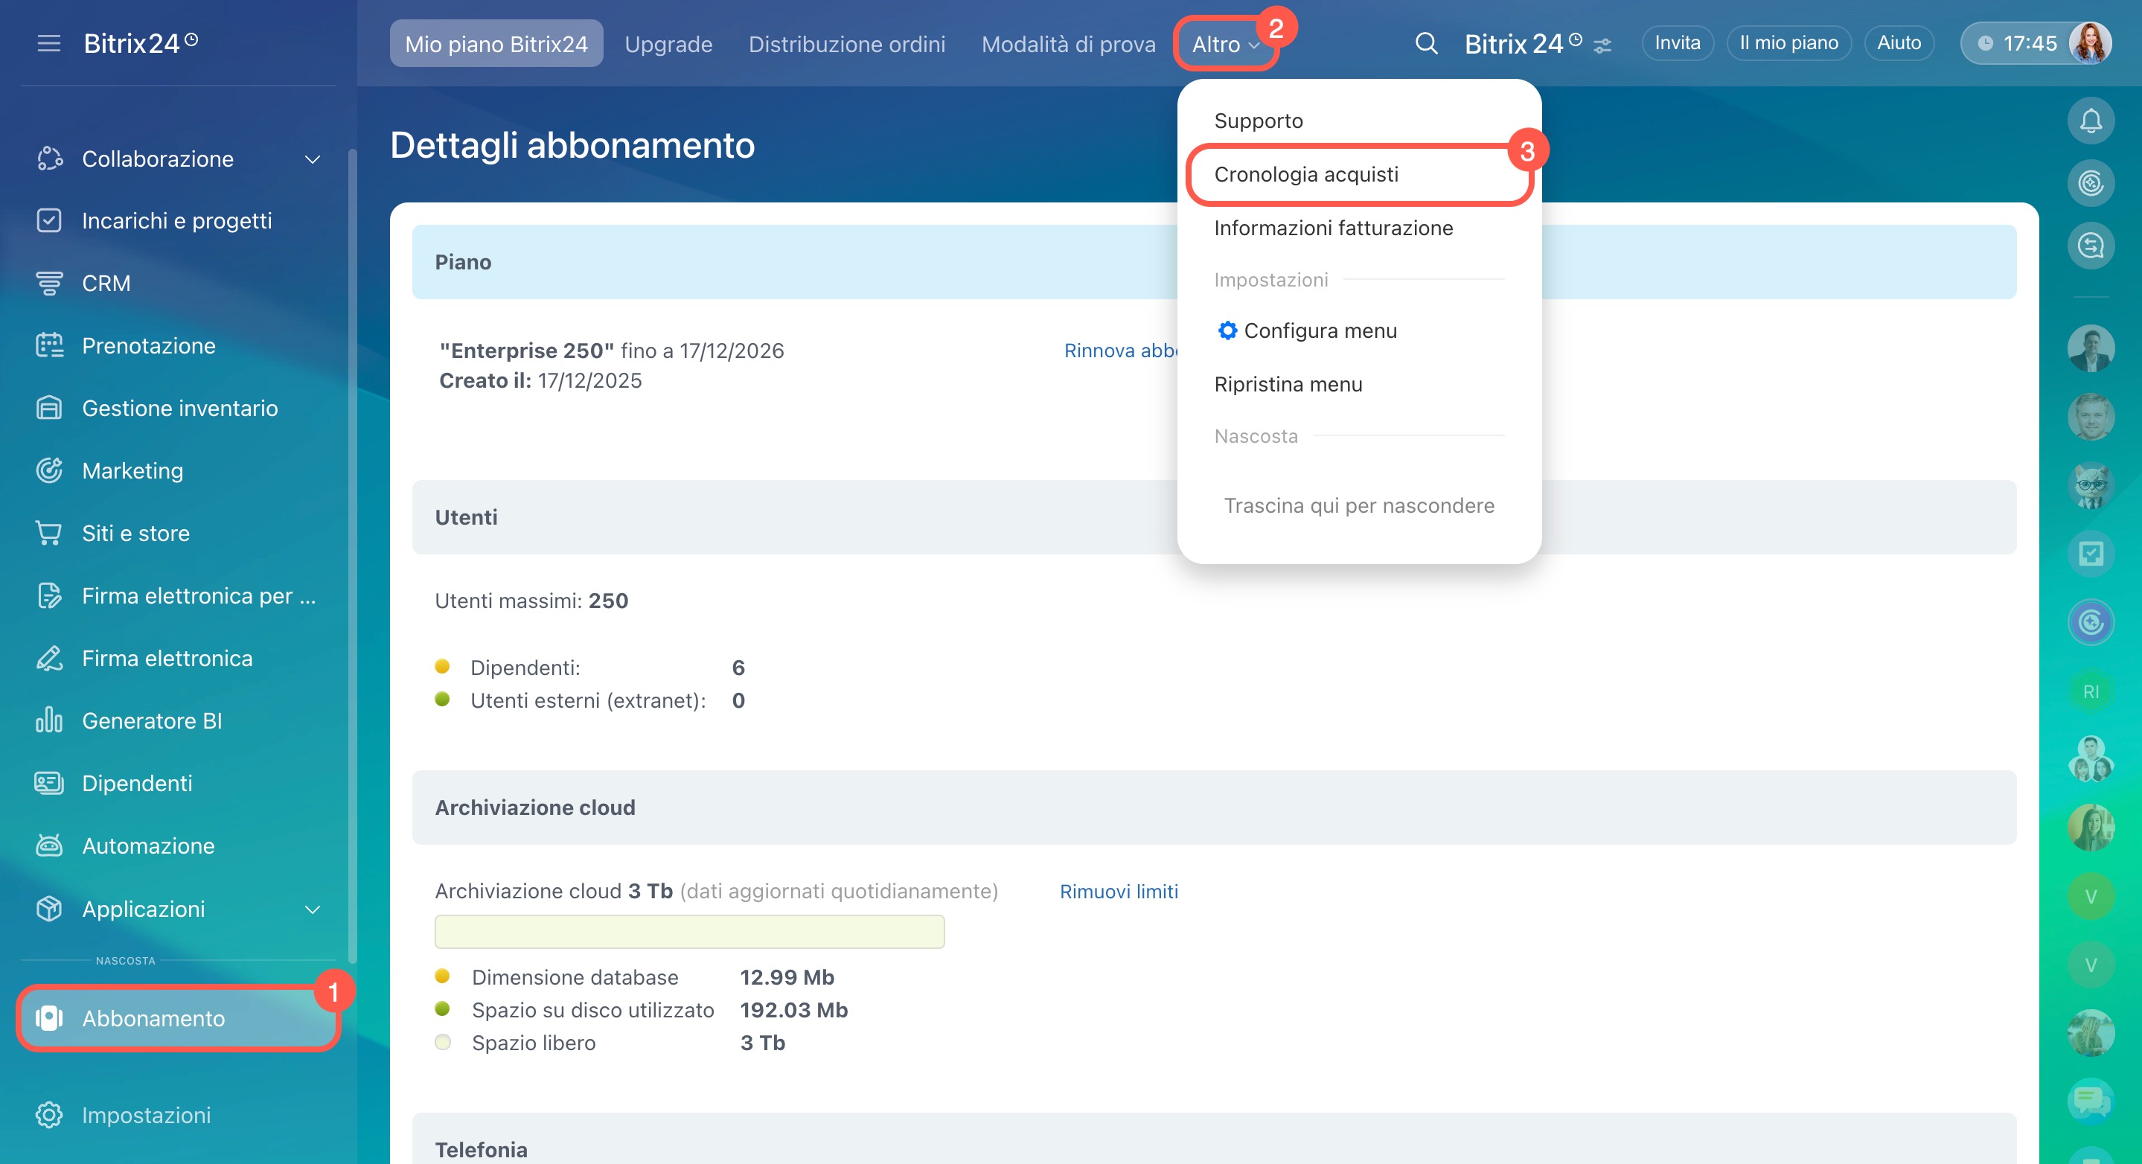The width and height of the screenshot is (2142, 1164).
Task: Switch to the Upgrade tab
Action: coord(668,44)
